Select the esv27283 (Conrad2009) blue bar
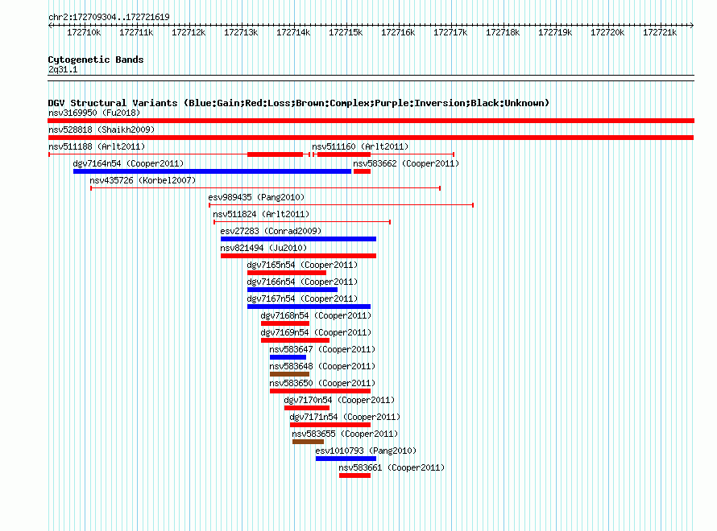The height and width of the screenshot is (531, 717). (298, 239)
